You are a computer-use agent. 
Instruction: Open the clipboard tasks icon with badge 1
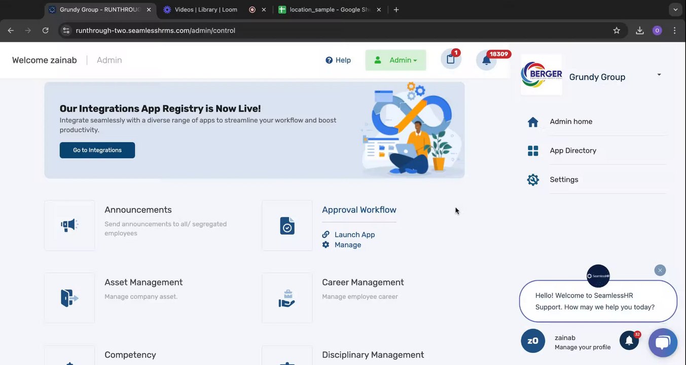pyautogui.click(x=451, y=59)
